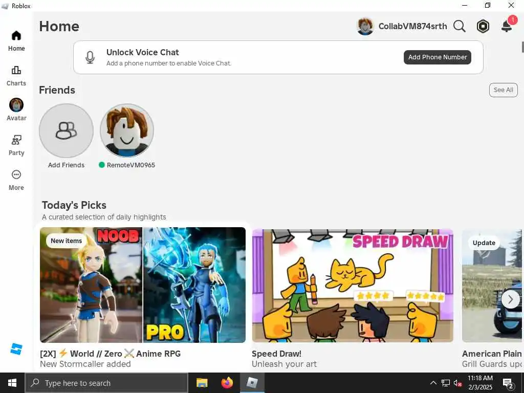Image resolution: width=524 pixels, height=393 pixels.
Task: Click Add Phone Number button
Action: (438, 57)
